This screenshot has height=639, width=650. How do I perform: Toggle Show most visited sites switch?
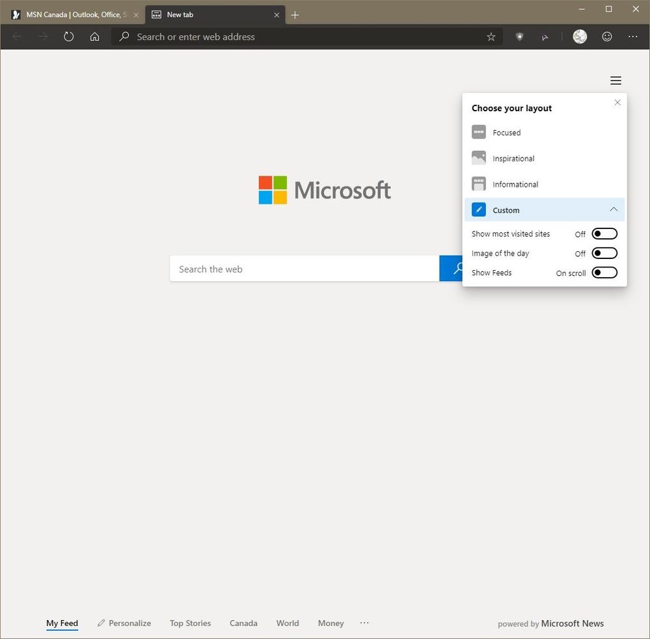click(x=604, y=234)
